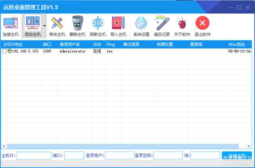The image size is (255, 168).
Task: Tick the checkbox for host 192.168.0.103
Action: 5,51
